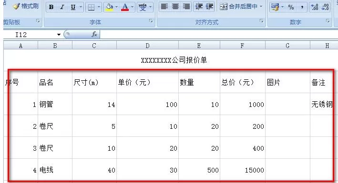Viewport: 338px width, 183px height.
Task: Open accounting format dropdown arrow
Action: pos(282,7)
